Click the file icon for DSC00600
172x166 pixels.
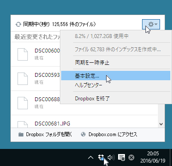23,54
